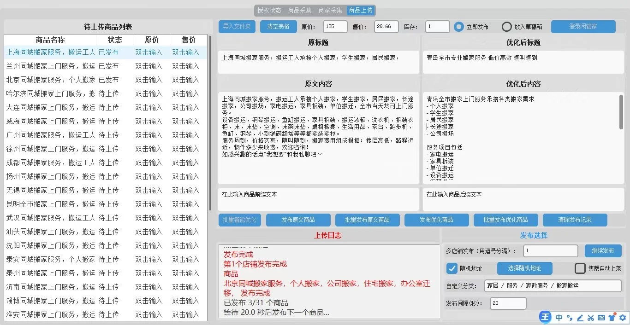
Task: Click the round blue input method logo
Action: [x=545, y=317]
